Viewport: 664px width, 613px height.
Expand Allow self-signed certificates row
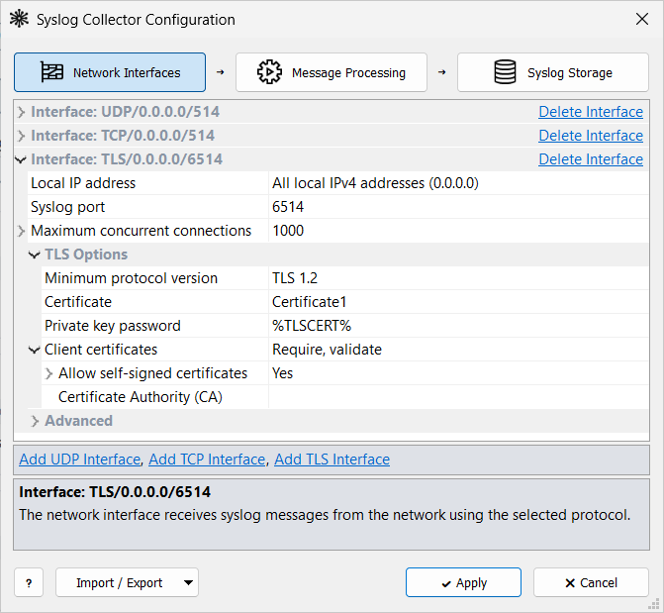point(48,373)
